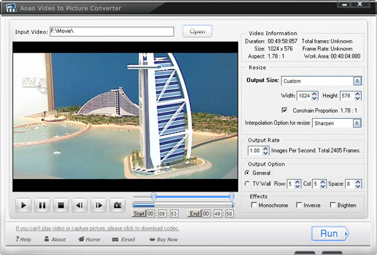This screenshot has height=255, width=377.
Task: Click the Width input field
Action: tap(304, 95)
